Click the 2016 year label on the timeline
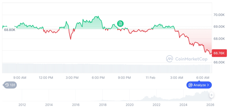 click(x=76, y=105)
